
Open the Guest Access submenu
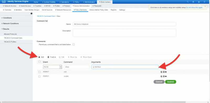25,6
